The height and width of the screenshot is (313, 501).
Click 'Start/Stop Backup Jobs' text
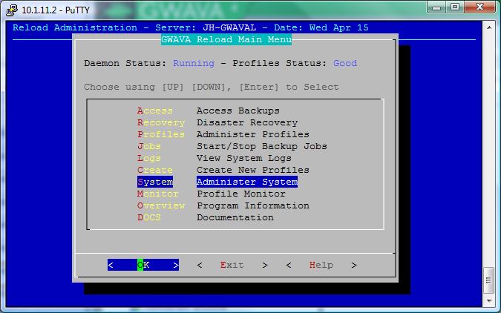click(262, 146)
